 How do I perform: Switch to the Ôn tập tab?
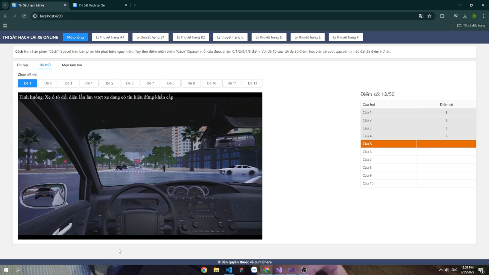click(x=22, y=65)
